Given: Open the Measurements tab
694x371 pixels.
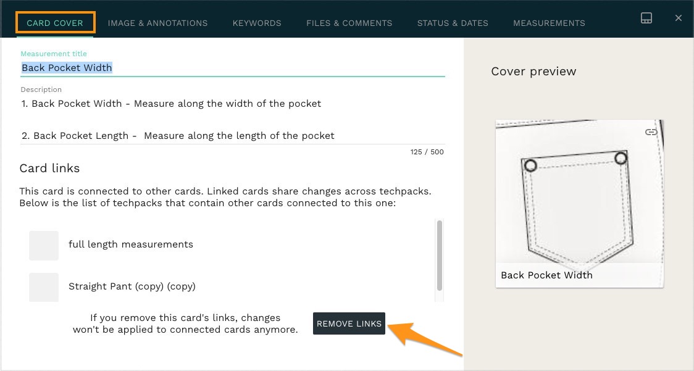Looking at the screenshot, I should point(550,23).
